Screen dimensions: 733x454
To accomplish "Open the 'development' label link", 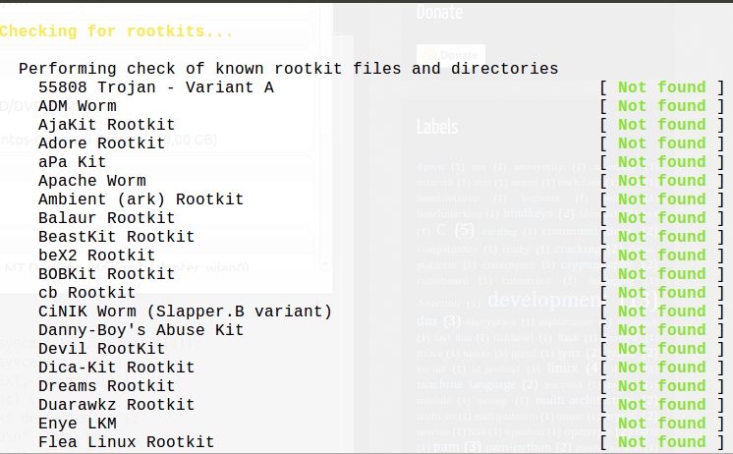I will point(544,300).
